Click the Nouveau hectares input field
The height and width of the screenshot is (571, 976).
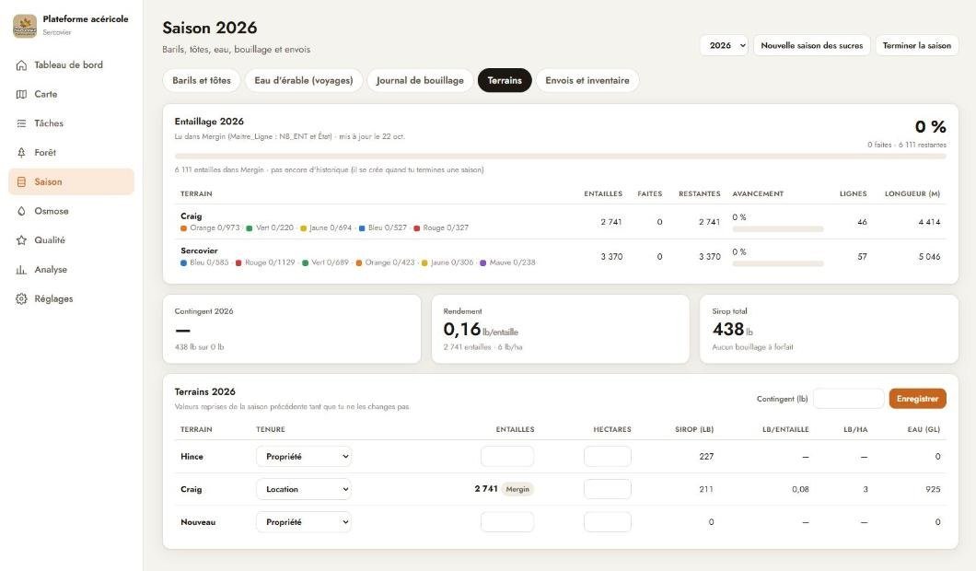click(608, 522)
